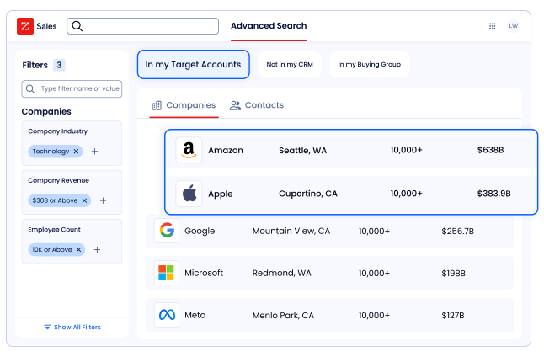Open the Microsoft company name
The width and height of the screenshot is (544, 357).
[x=204, y=273]
